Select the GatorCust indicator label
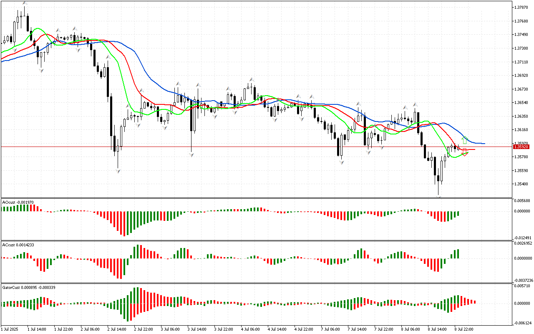The image size is (534, 334). pyautogui.click(x=28, y=288)
